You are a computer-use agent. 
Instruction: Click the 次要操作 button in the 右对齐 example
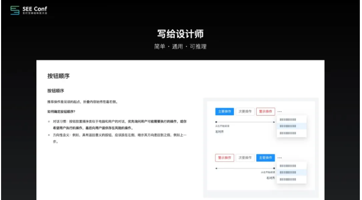pyautogui.click(x=245, y=158)
